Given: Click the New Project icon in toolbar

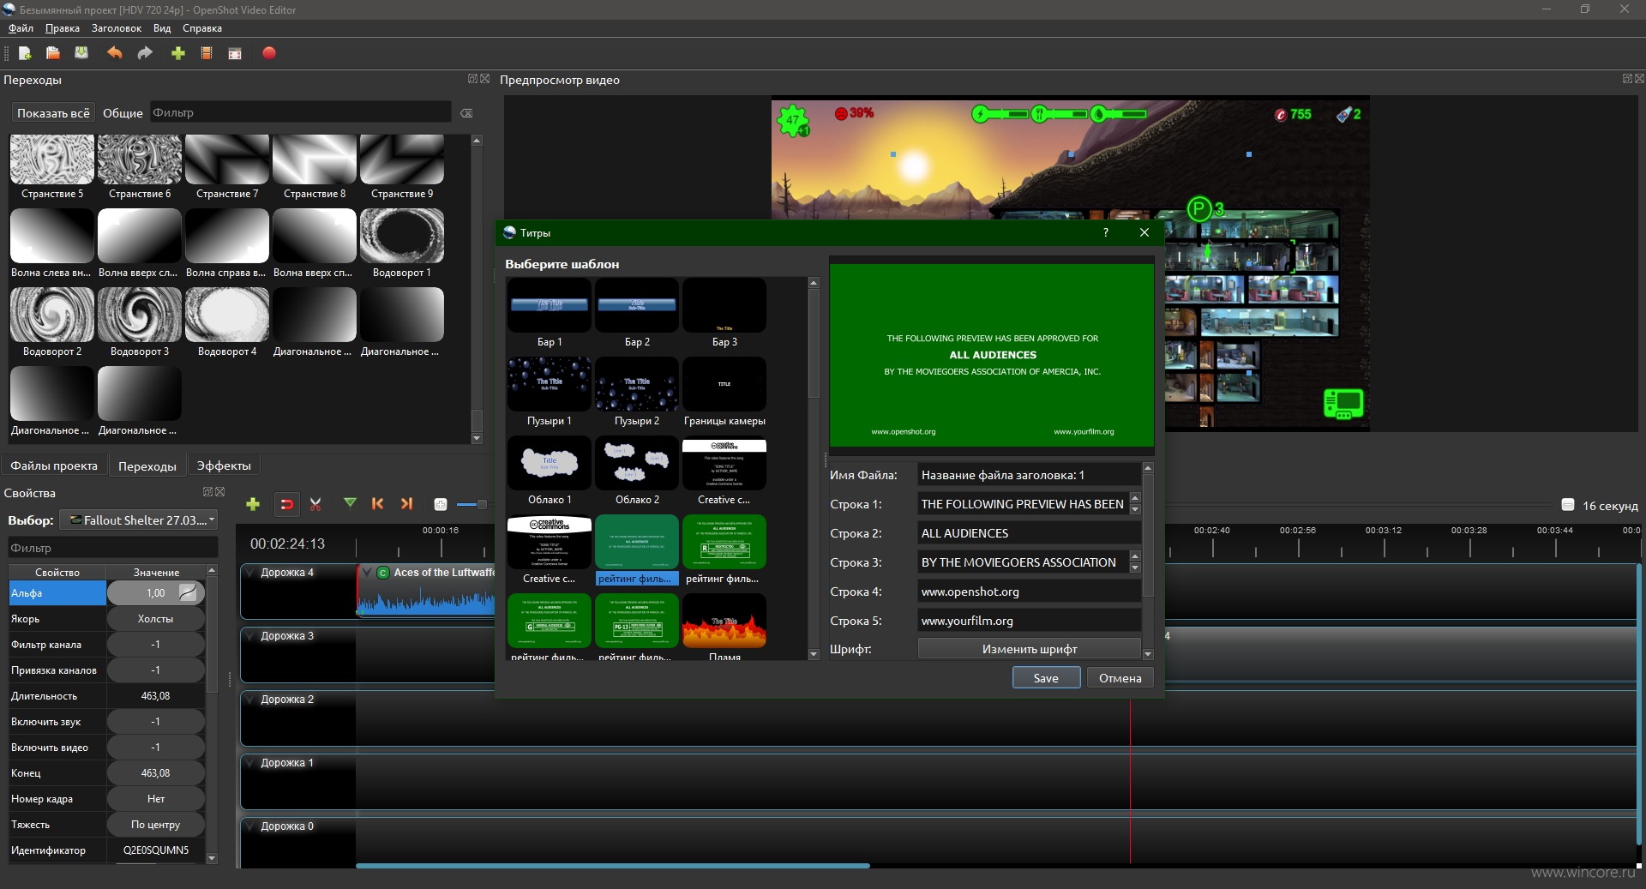Looking at the screenshot, I should [25, 53].
